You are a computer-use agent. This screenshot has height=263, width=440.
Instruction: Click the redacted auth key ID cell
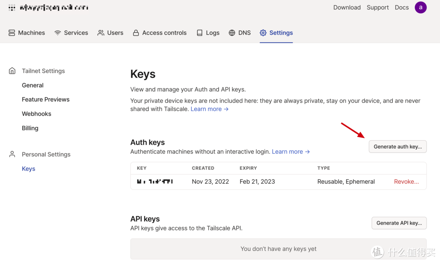click(155, 181)
